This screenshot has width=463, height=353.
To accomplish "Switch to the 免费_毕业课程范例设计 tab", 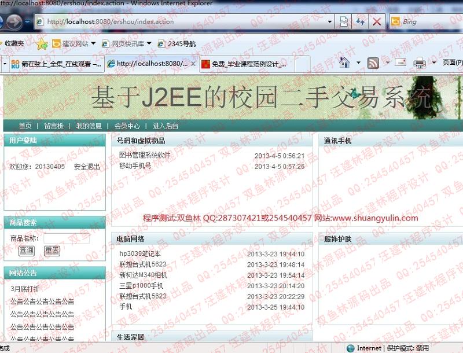I will pos(247,64).
